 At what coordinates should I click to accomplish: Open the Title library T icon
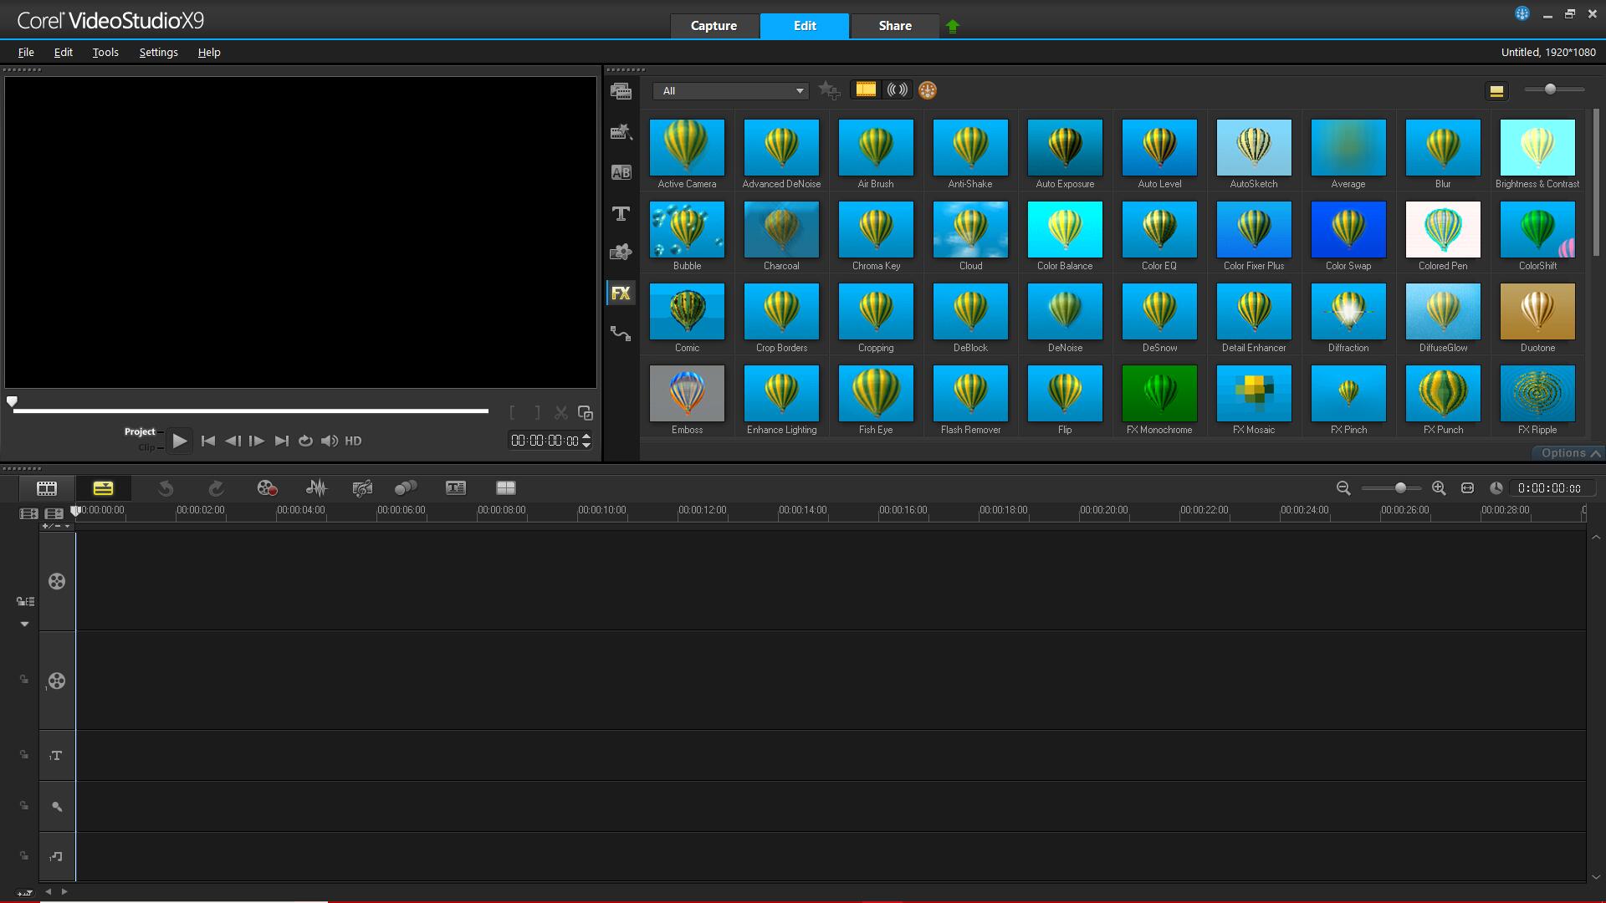click(x=621, y=214)
